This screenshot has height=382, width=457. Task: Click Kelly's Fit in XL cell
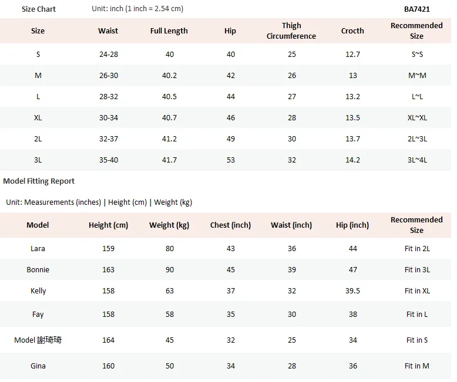417,291
